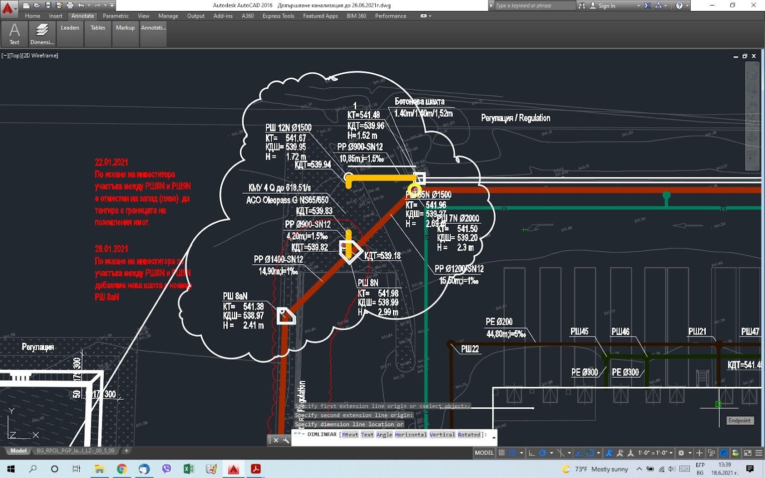Expand the command history arrow in command line

pos(494,437)
